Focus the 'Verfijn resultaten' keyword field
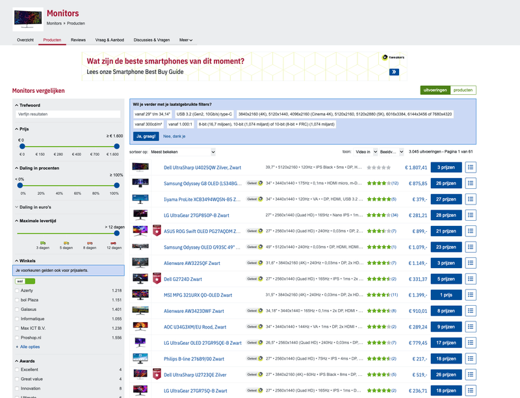Viewport: 520px width, 398px height. tap(68, 114)
